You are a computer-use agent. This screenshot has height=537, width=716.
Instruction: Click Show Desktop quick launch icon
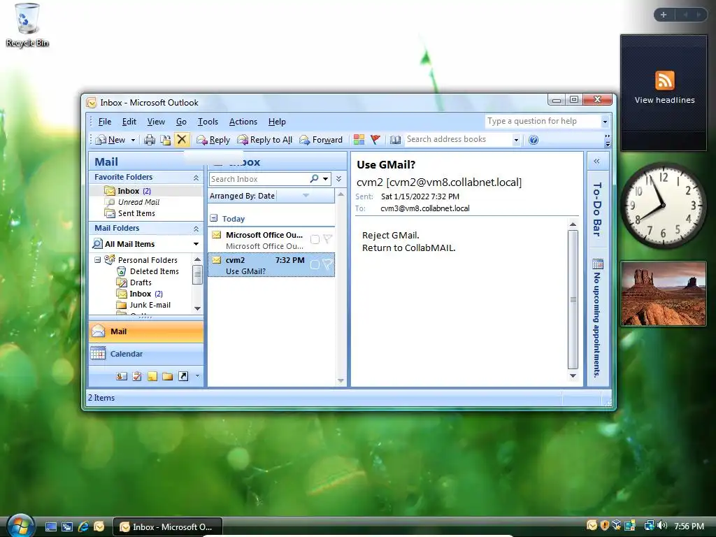pos(51,527)
